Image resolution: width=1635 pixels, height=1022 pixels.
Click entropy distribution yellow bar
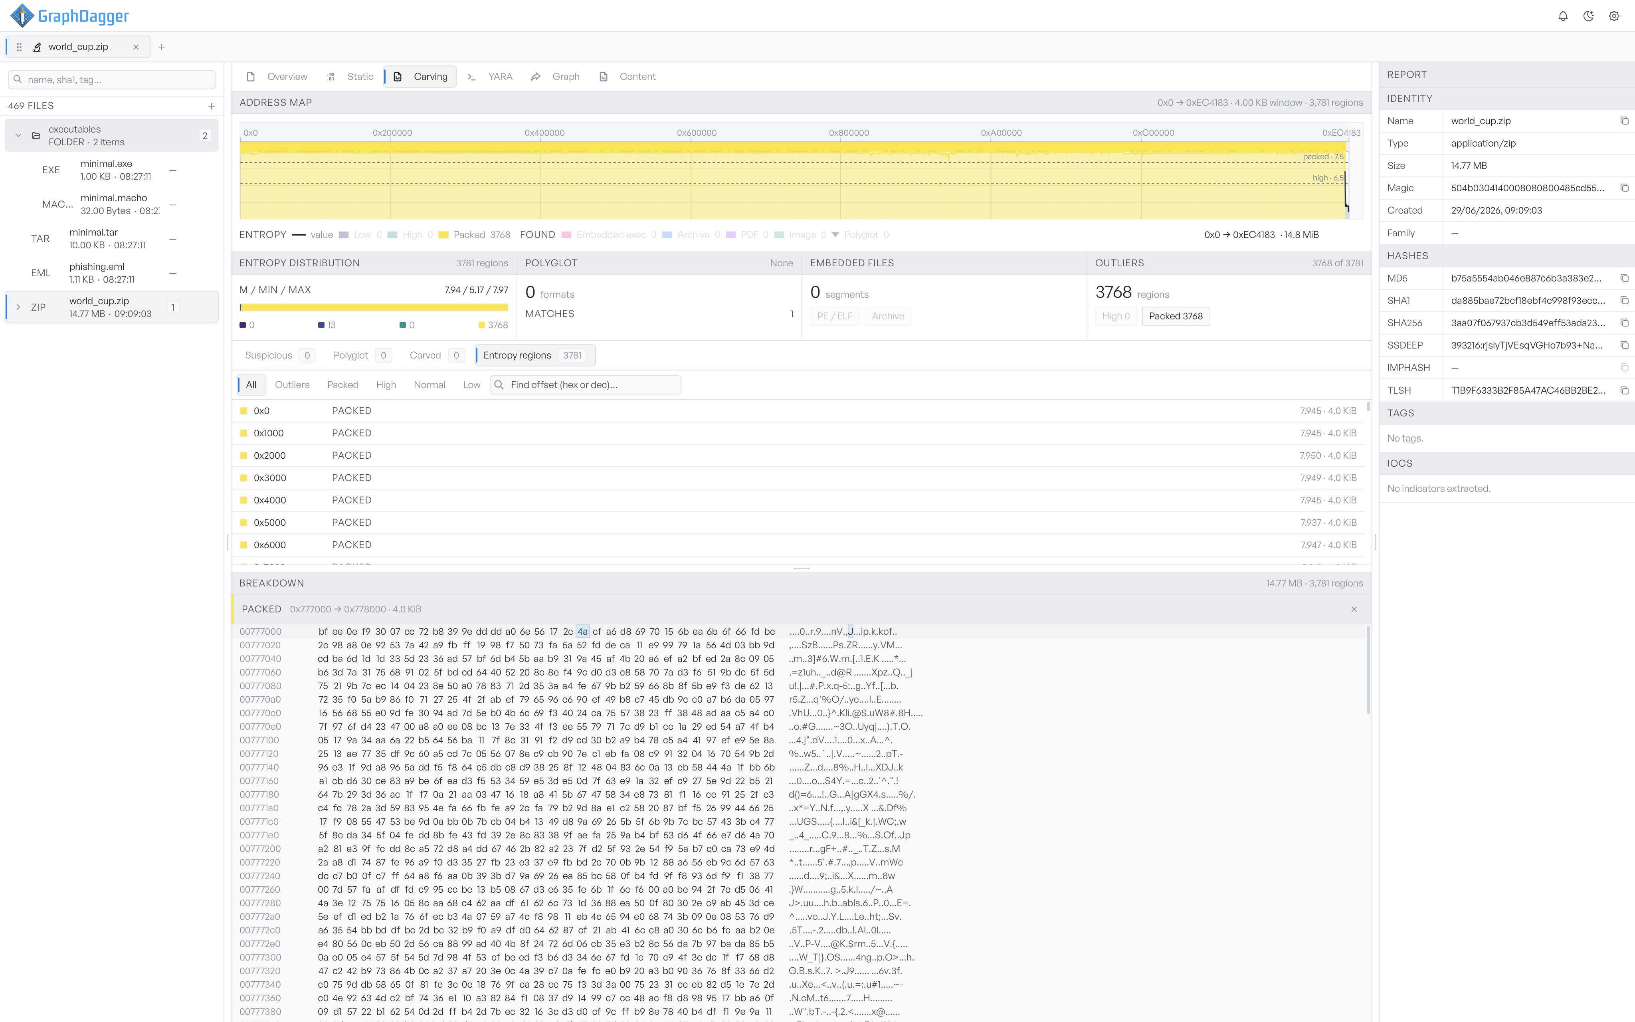pos(374,307)
